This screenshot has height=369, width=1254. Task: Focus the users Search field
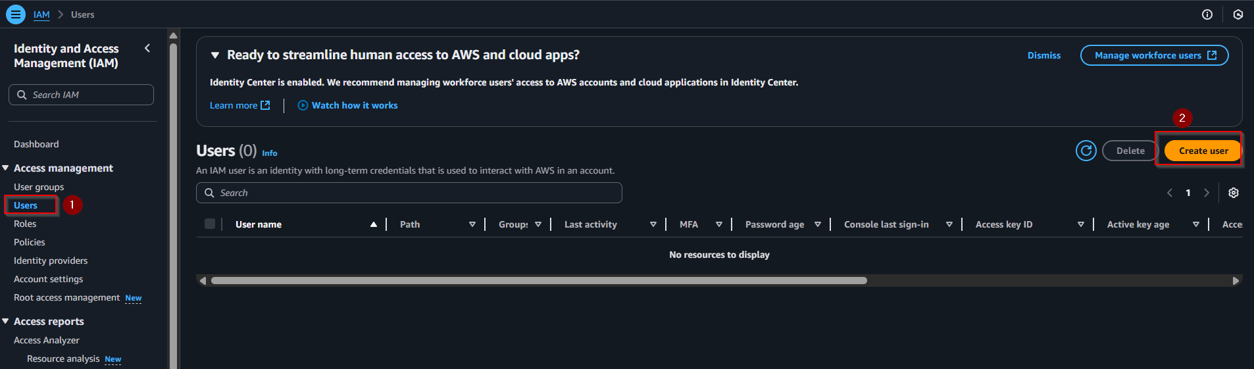(409, 193)
